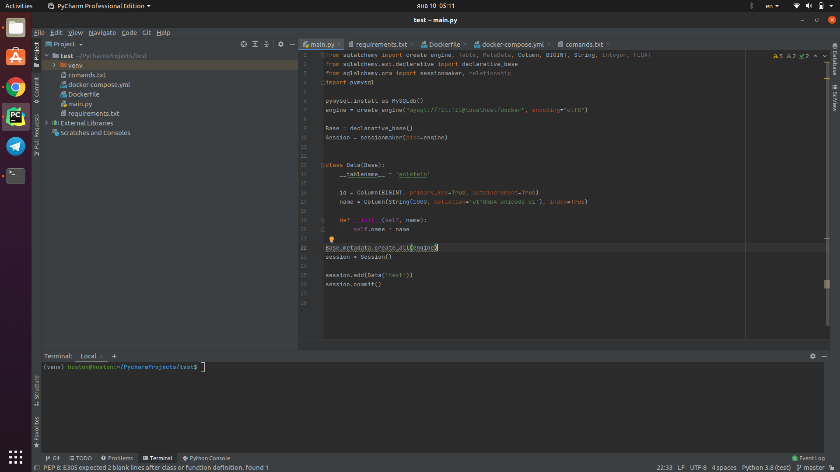Open the File menu
This screenshot has width=840, height=472.
click(39, 33)
